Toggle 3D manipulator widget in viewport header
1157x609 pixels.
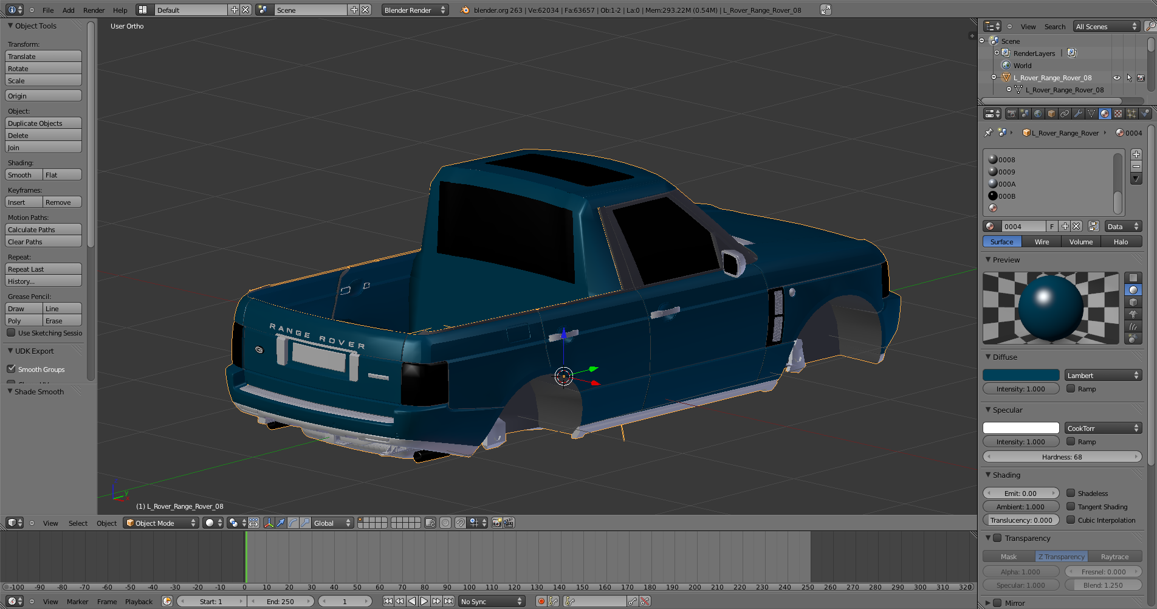coord(269,523)
